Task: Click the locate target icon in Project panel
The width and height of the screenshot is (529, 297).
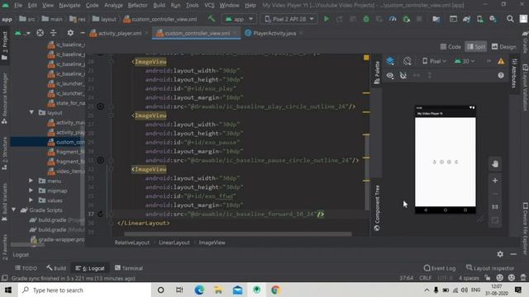Action: 41,33
